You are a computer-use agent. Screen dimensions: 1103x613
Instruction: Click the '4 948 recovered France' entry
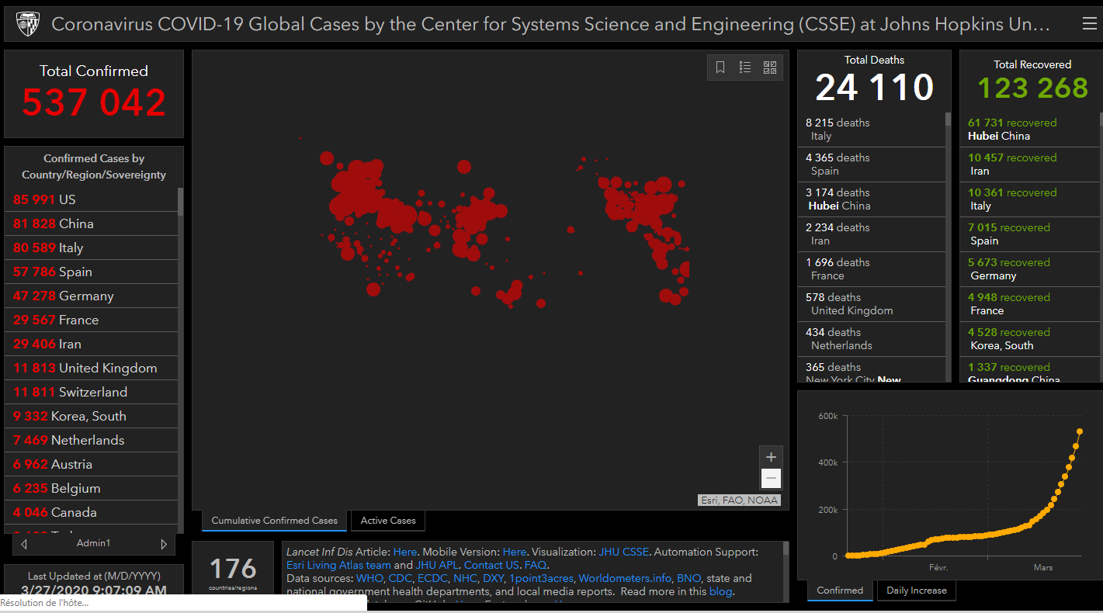click(x=1030, y=304)
